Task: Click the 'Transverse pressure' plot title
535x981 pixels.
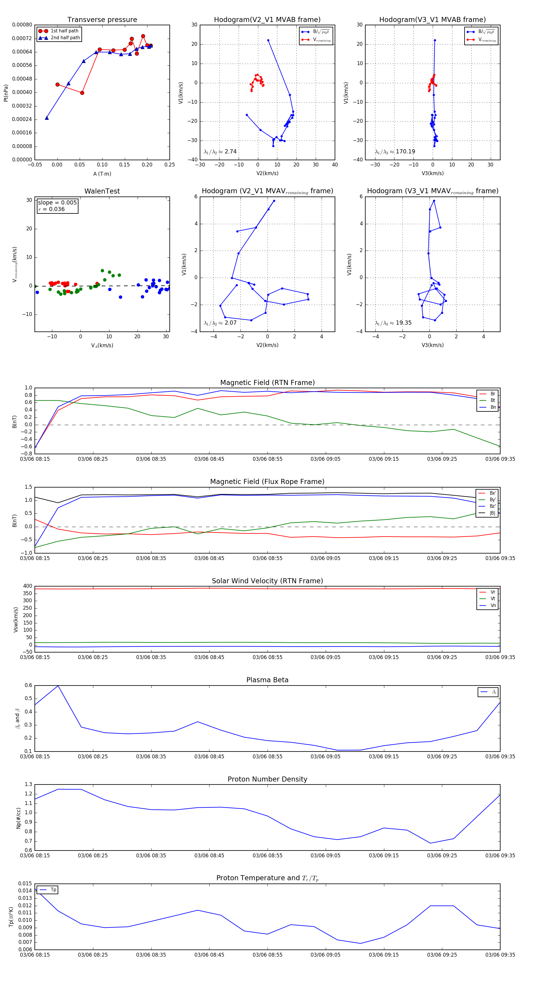Action: tap(102, 20)
